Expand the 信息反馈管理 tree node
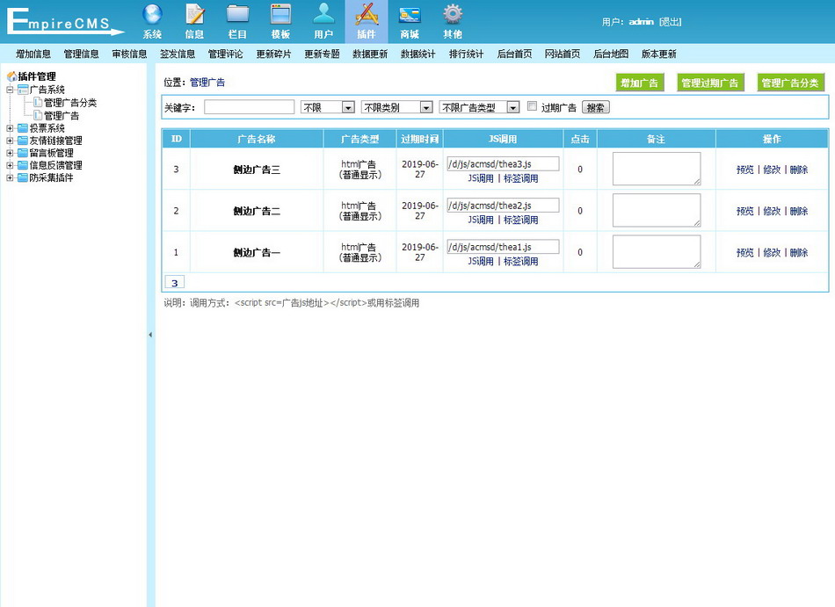 10,165
